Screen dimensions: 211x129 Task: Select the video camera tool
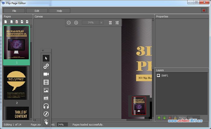(x=46, y=74)
